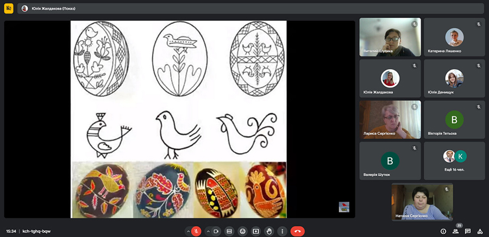Click muted mic icon on Виталий Шулика tile

point(415,24)
